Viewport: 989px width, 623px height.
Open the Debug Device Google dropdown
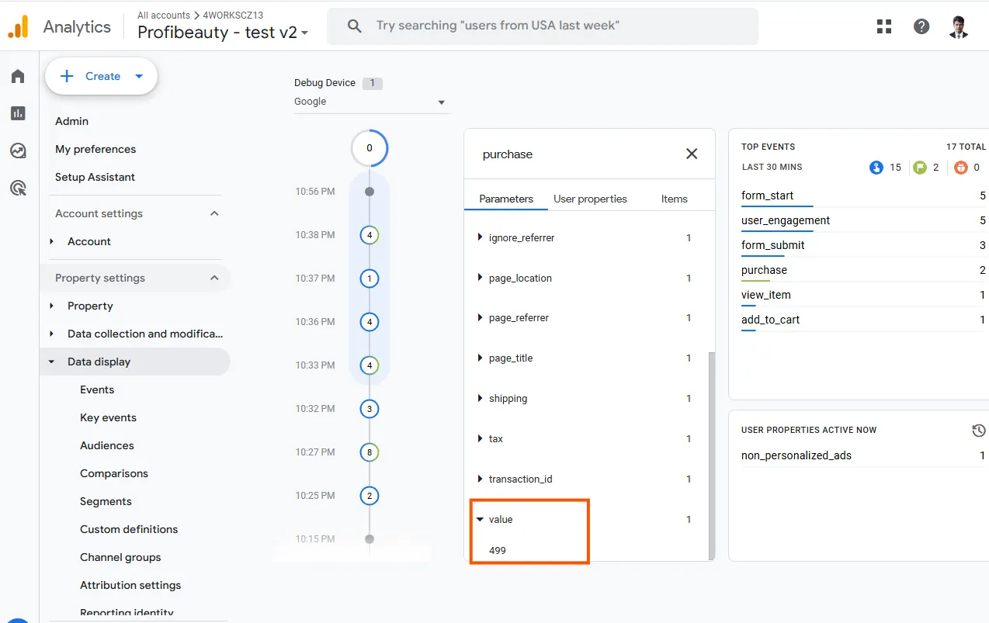(x=371, y=102)
